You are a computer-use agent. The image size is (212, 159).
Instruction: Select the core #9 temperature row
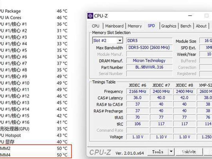[34, 76]
